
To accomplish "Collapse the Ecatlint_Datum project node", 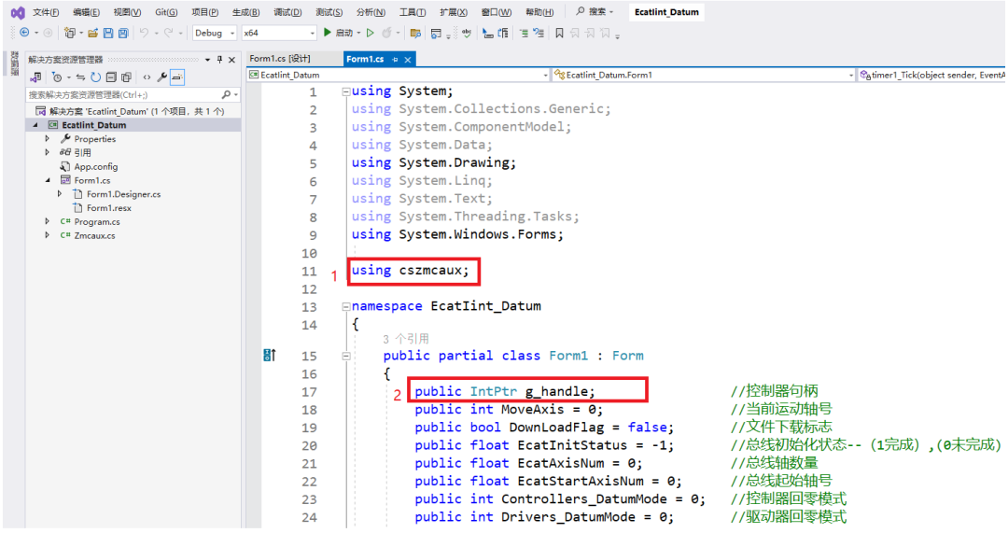I will [x=35, y=125].
